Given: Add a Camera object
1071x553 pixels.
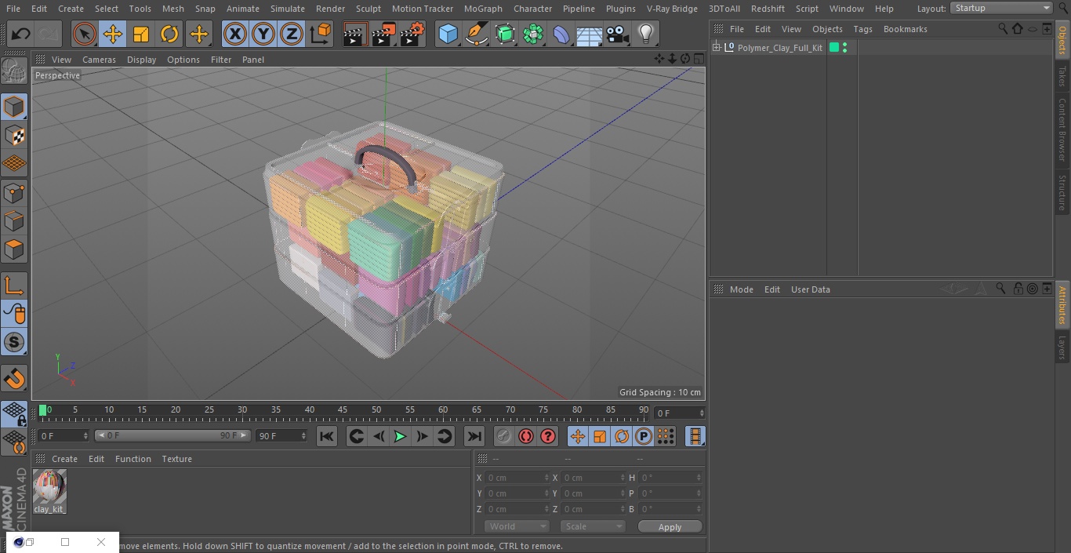Looking at the screenshot, I should tap(618, 35).
